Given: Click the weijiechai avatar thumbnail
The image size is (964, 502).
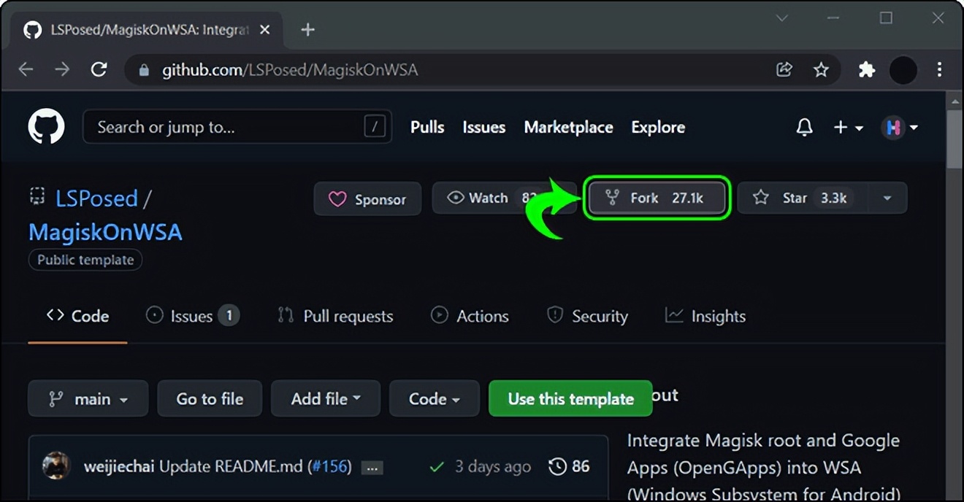Looking at the screenshot, I should [x=56, y=466].
